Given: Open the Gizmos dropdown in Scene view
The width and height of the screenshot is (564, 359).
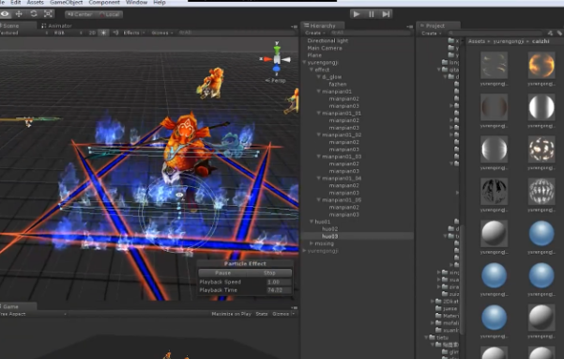Looking at the screenshot, I should [x=162, y=33].
